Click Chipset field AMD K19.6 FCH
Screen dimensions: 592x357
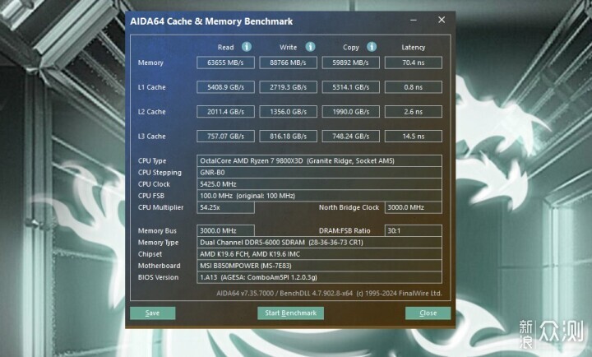pos(319,254)
